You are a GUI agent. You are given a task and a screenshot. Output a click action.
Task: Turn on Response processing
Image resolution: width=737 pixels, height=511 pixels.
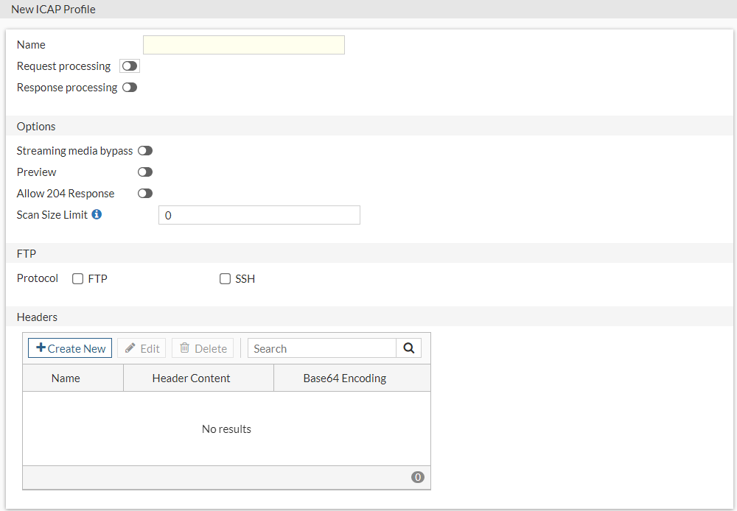130,88
